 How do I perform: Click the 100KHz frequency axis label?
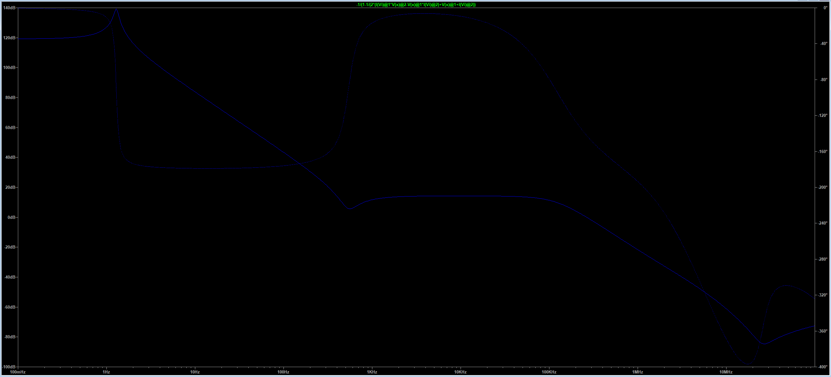coord(549,372)
